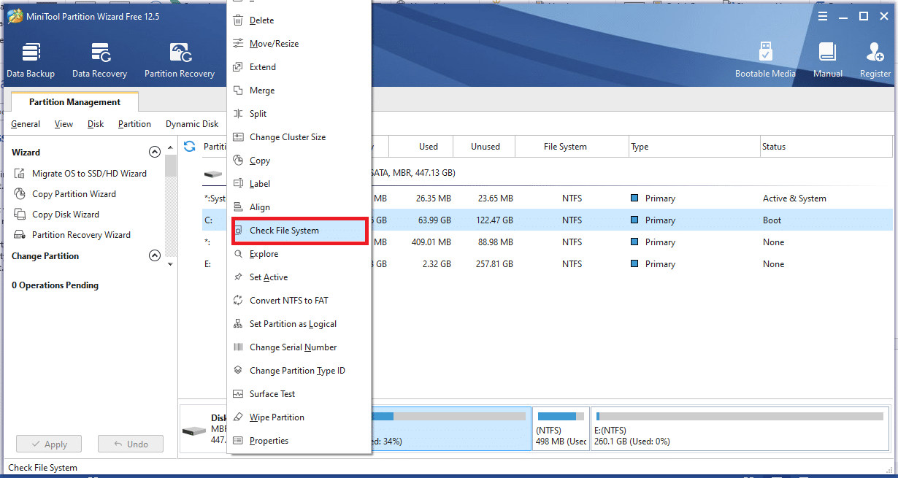Open Bootable Media creator
The image size is (898, 478).
click(765, 54)
